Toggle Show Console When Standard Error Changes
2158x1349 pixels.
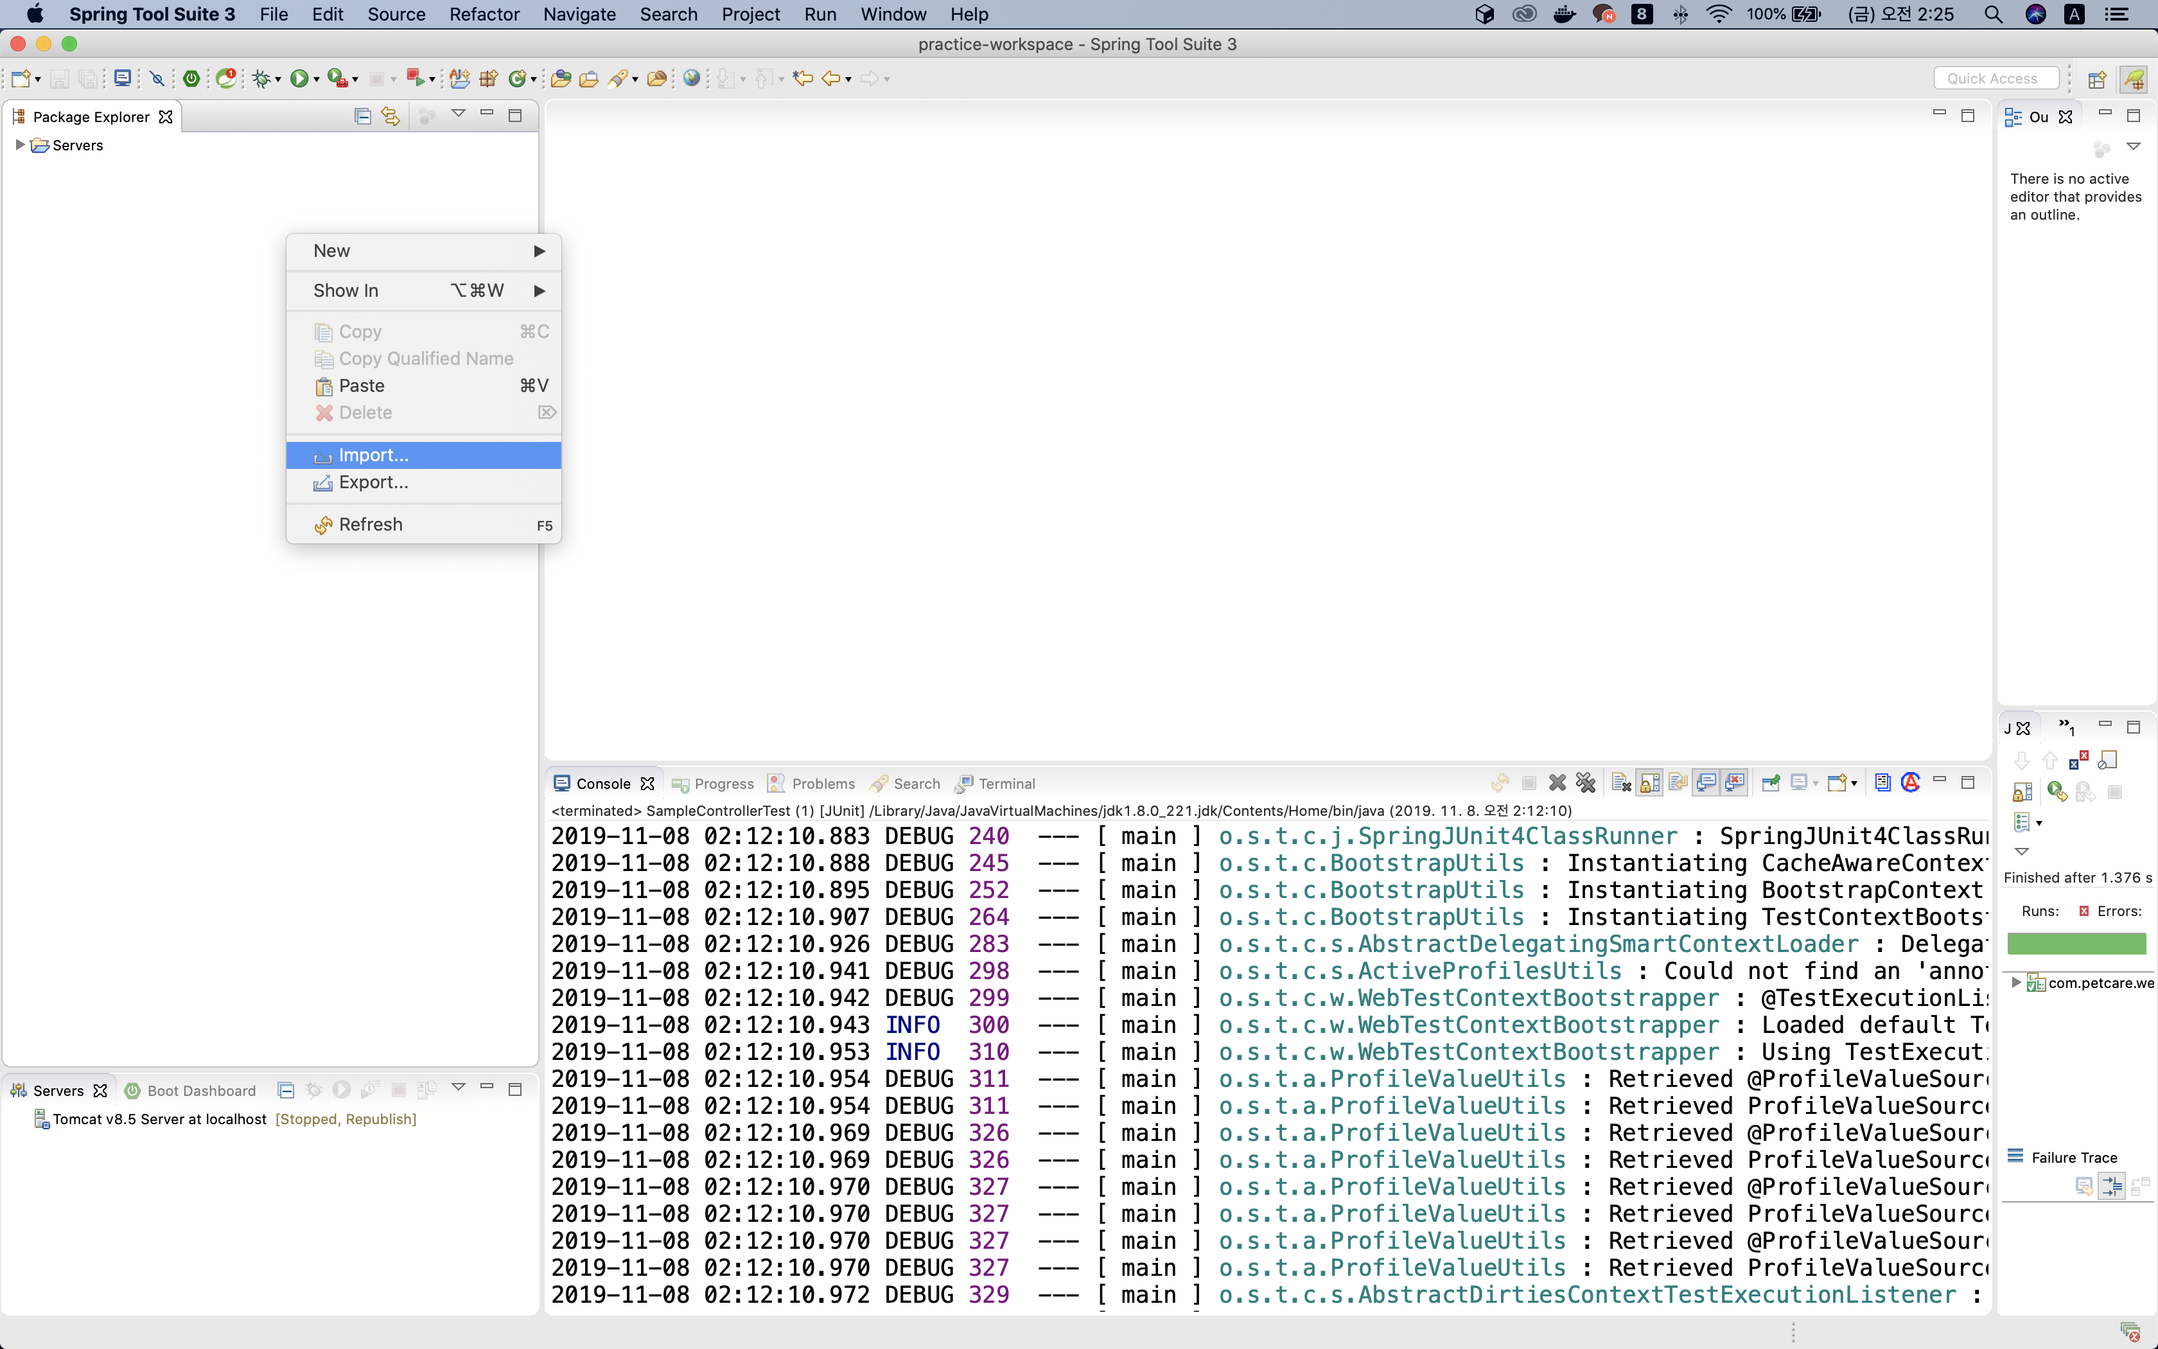(x=1734, y=783)
